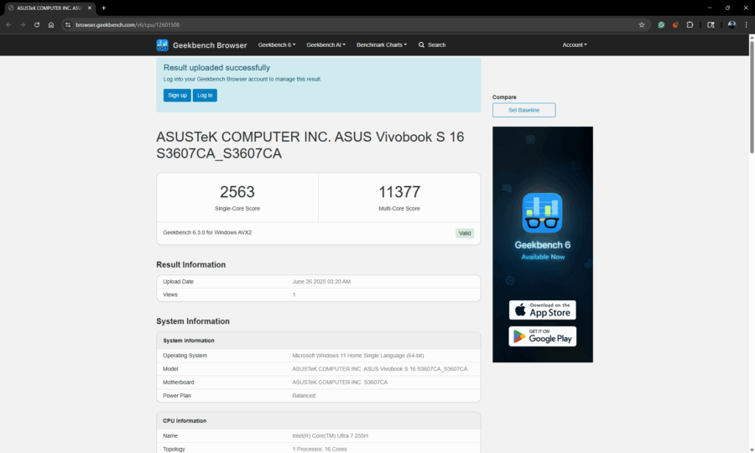Click the Model row value in System Information
This screenshot has width=755, height=453.
tap(379, 369)
